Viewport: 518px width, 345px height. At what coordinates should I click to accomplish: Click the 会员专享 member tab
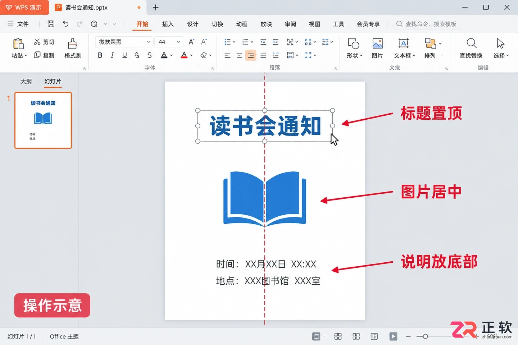coord(368,24)
